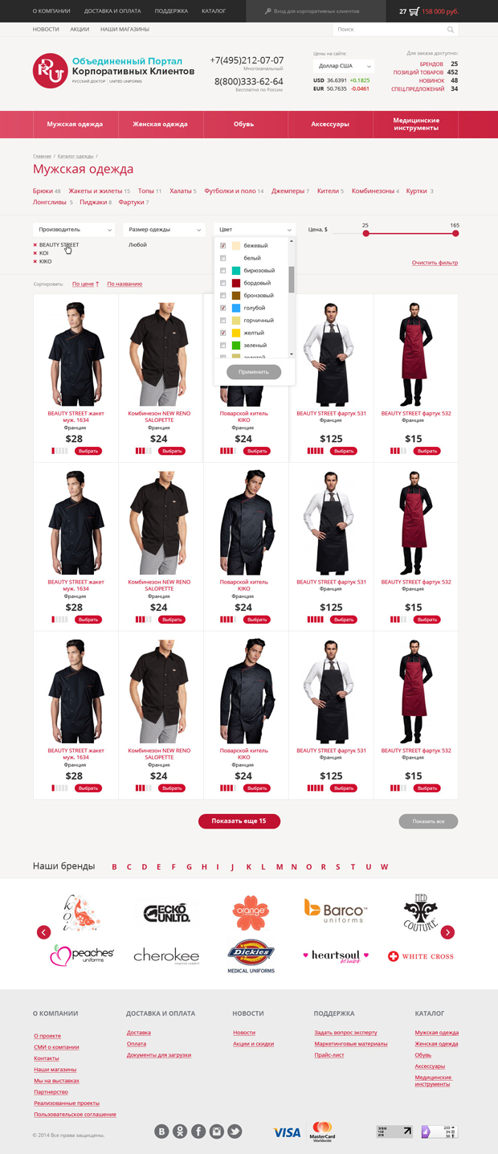Open the Facebook social icon

198,1131
